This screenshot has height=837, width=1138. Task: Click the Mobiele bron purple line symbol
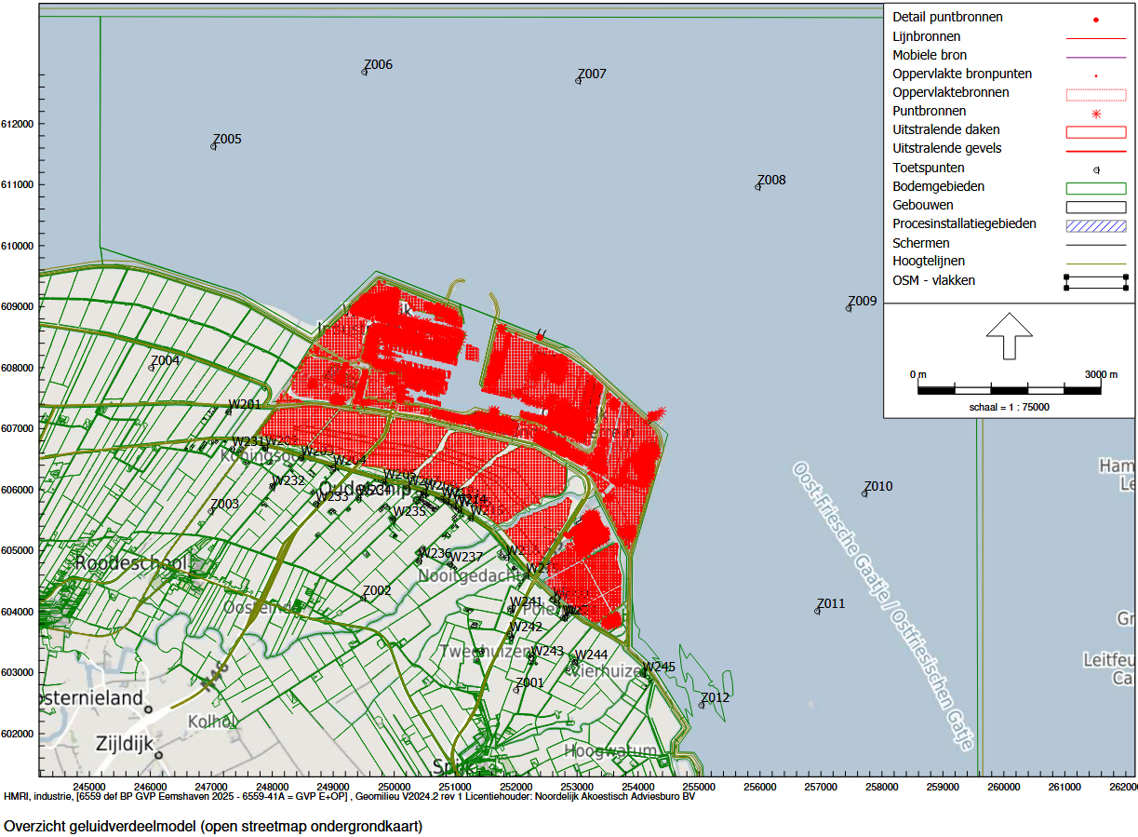pos(1095,58)
